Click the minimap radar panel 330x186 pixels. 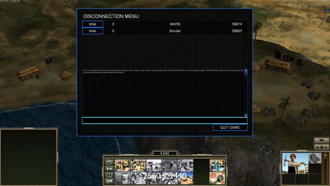[x=29, y=157]
